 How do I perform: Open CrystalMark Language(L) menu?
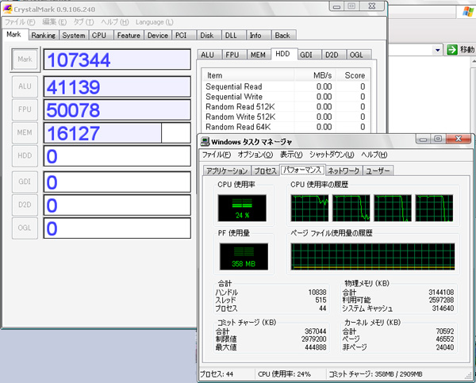point(155,22)
